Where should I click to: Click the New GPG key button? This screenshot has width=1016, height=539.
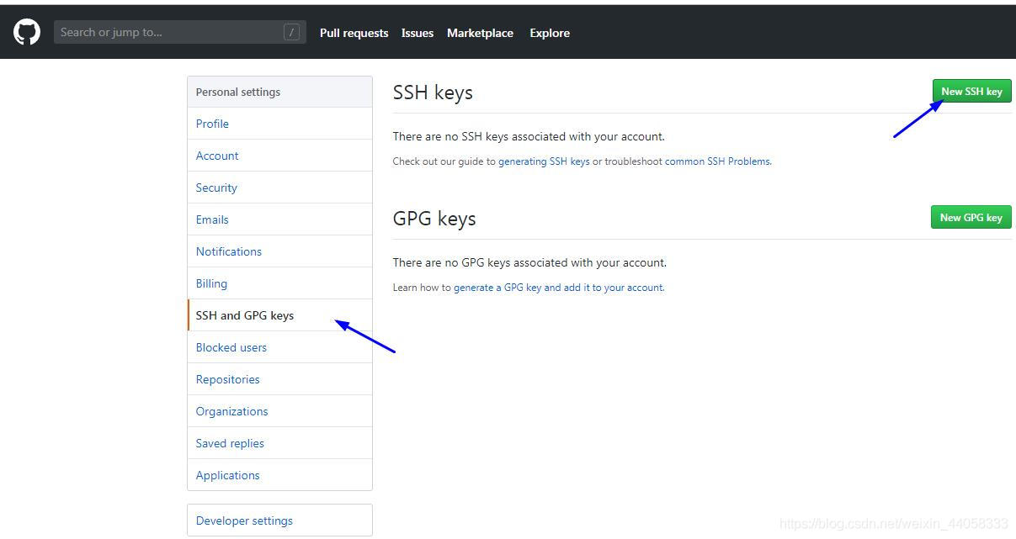pyautogui.click(x=971, y=217)
